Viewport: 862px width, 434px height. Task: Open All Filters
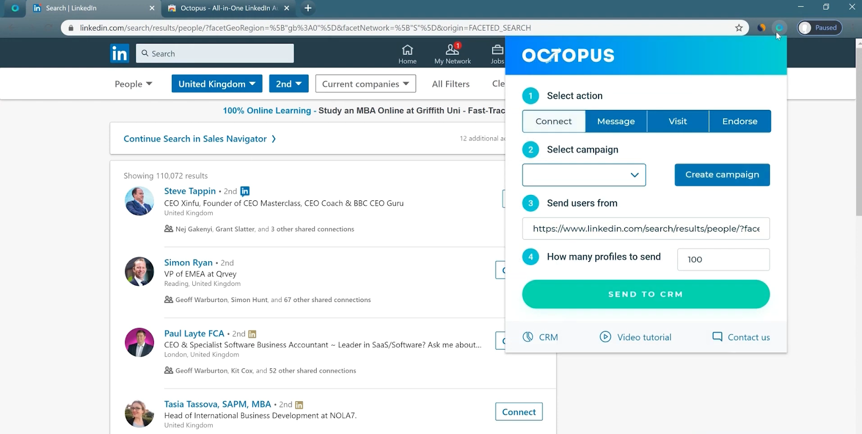point(451,84)
